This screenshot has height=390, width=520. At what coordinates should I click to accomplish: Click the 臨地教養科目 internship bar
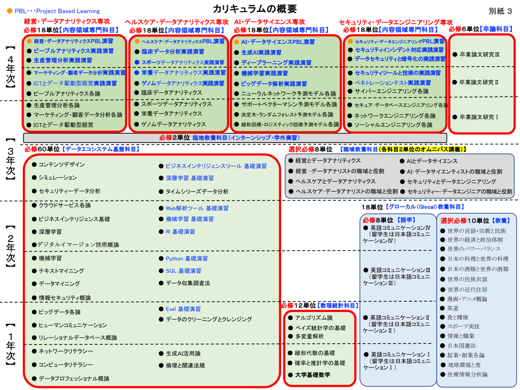coord(235,138)
